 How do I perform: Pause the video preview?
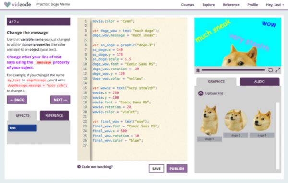click(198, 70)
